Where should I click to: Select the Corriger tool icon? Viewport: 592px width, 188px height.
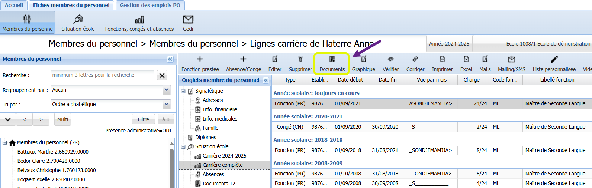point(415,59)
